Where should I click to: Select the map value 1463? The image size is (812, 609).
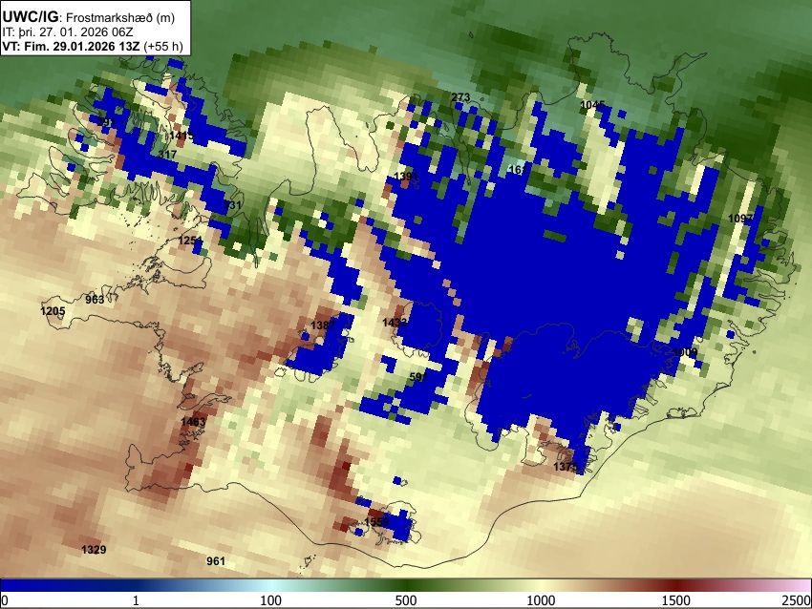pos(193,422)
